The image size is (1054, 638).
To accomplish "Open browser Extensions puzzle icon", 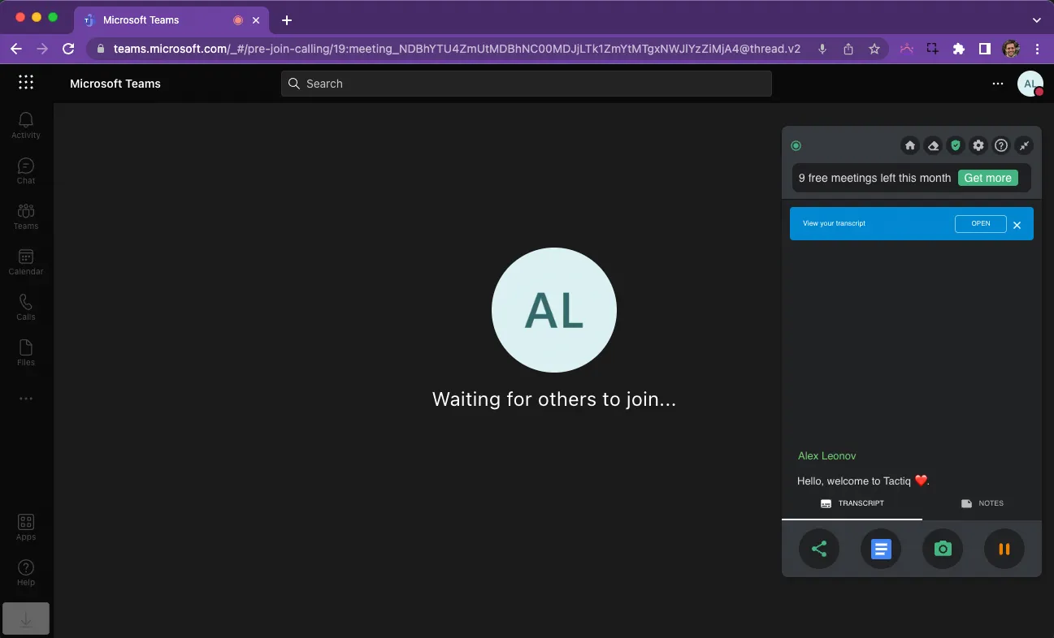I will [959, 49].
